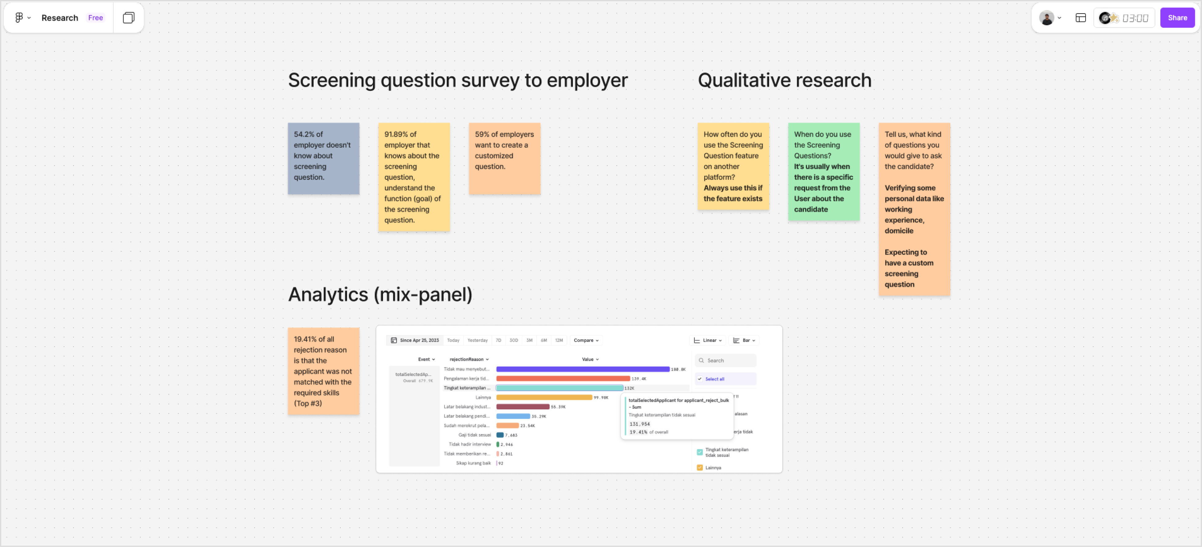This screenshot has width=1202, height=547.
Task: Select the 30D date range tab
Action: (513, 340)
